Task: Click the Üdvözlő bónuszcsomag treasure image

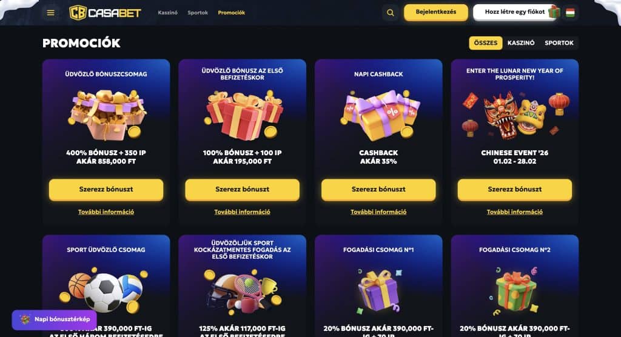Action: 107,115
